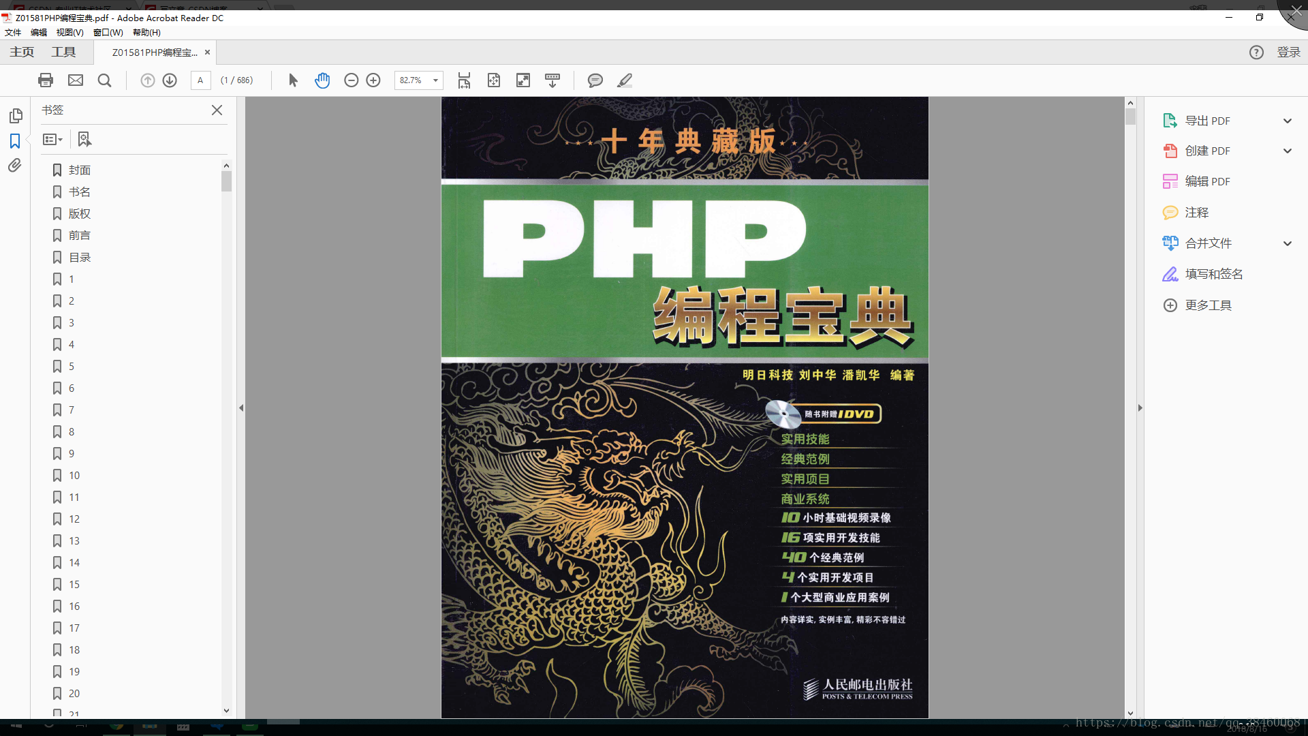Enable the fit width scrolling mode icon
1308x736 pixels.
[x=464, y=80]
